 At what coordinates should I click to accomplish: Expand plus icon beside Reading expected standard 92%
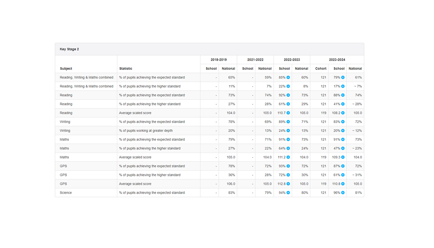pyautogui.click(x=288, y=95)
